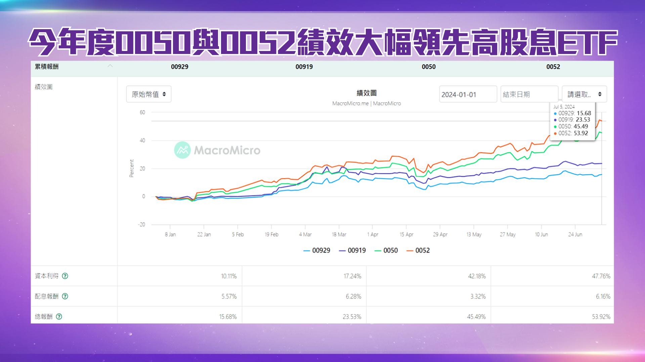Click the 00919 column header
This screenshot has height=362, width=645.
tap(304, 67)
